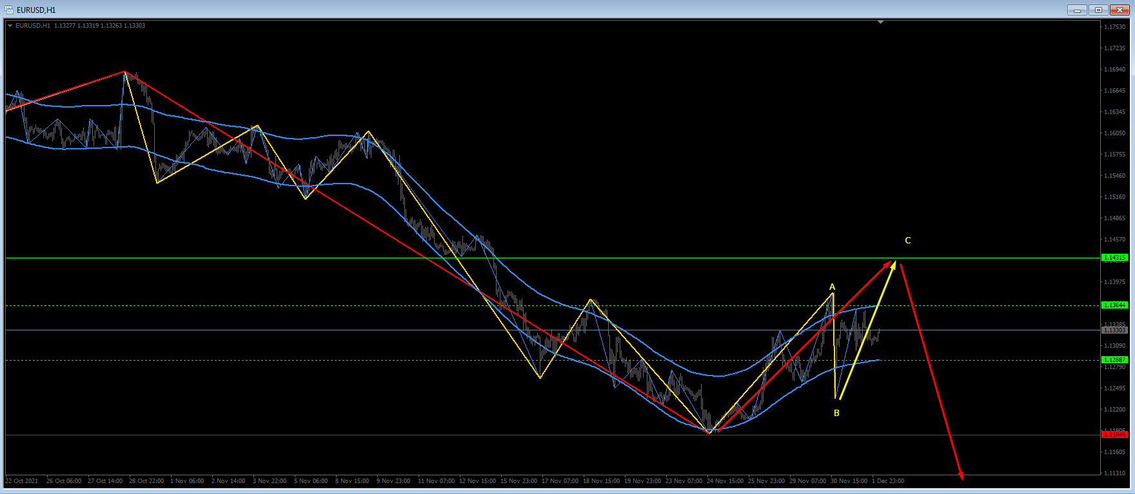This screenshot has width=1135, height=494.
Task: Click the 1.16345 value on price scale
Action: [1115, 112]
